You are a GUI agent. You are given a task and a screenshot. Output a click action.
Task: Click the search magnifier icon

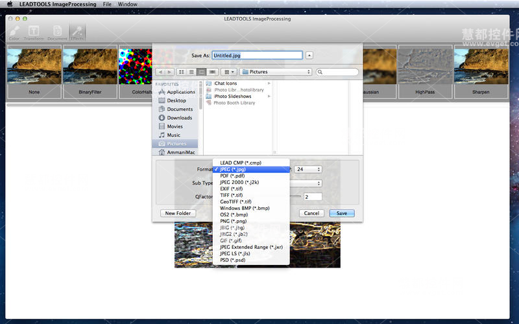320,72
